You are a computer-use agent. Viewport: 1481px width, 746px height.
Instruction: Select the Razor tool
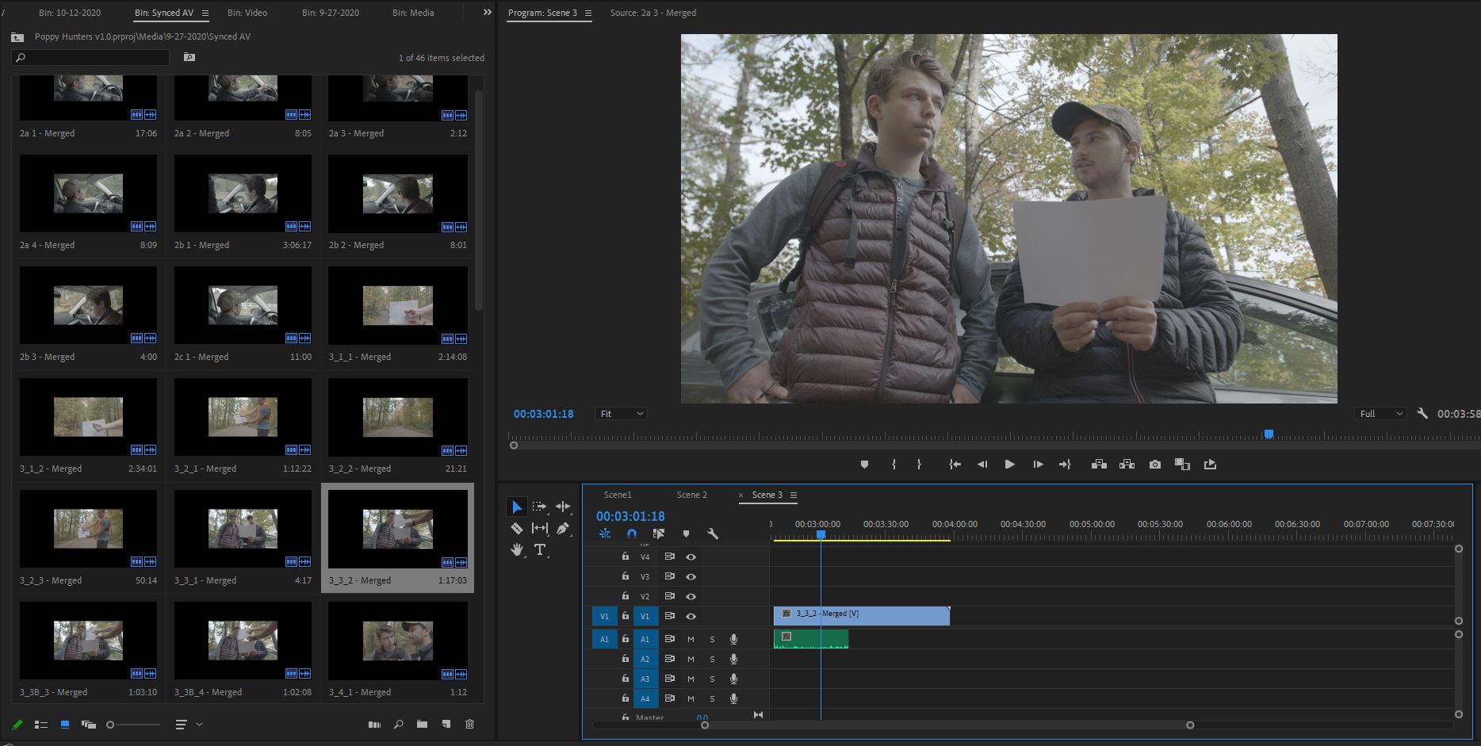click(518, 528)
